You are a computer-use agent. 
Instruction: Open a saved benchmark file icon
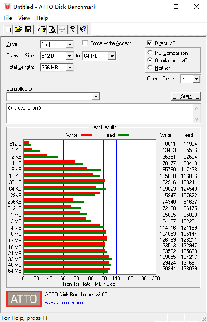pos(19,29)
